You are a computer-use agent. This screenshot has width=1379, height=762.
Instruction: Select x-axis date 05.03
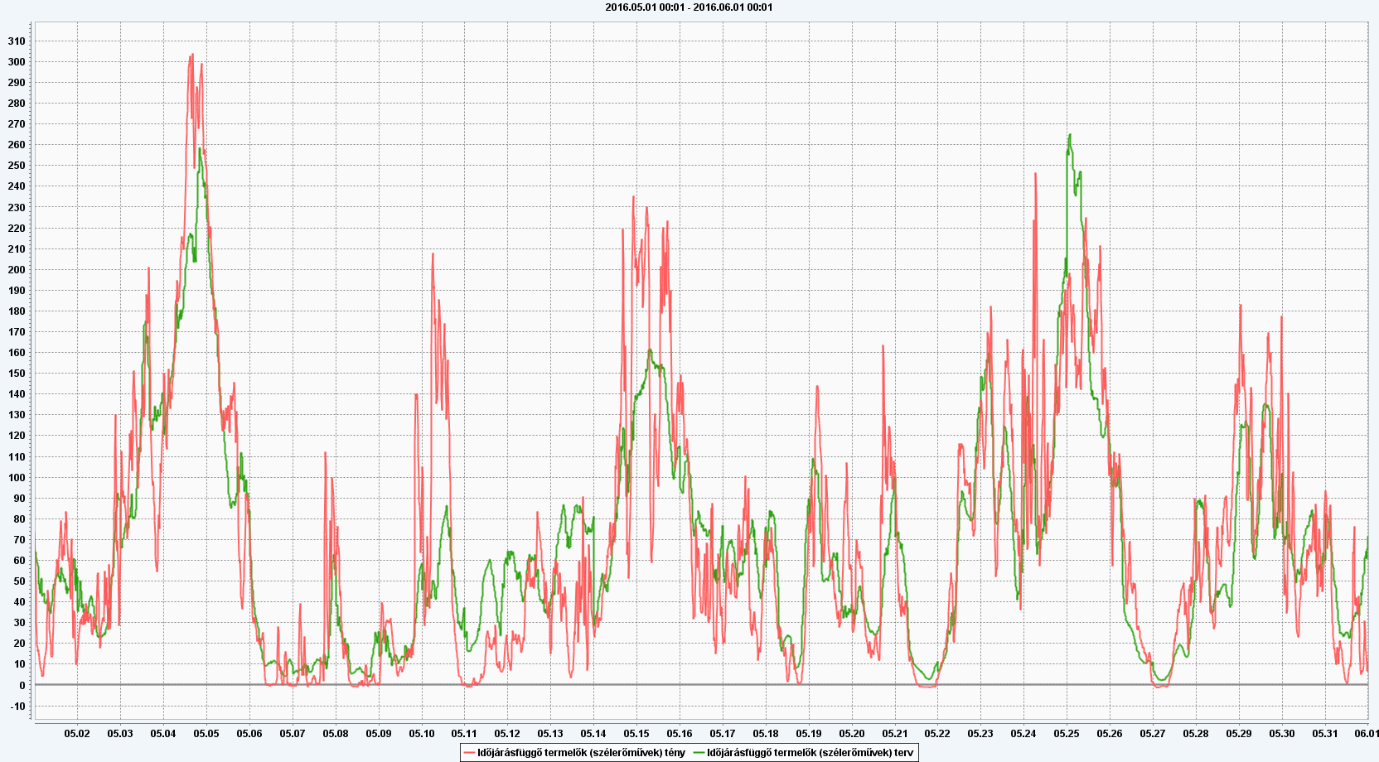click(x=120, y=734)
